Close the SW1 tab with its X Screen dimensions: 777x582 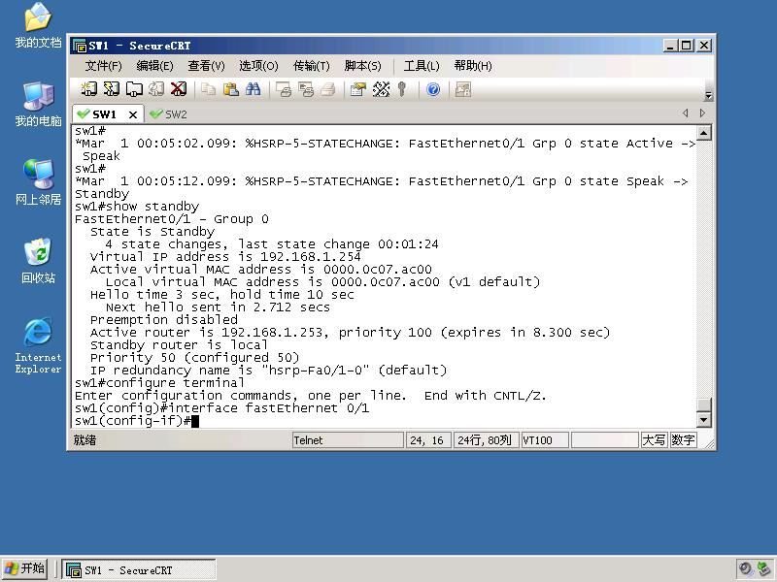[133, 114]
